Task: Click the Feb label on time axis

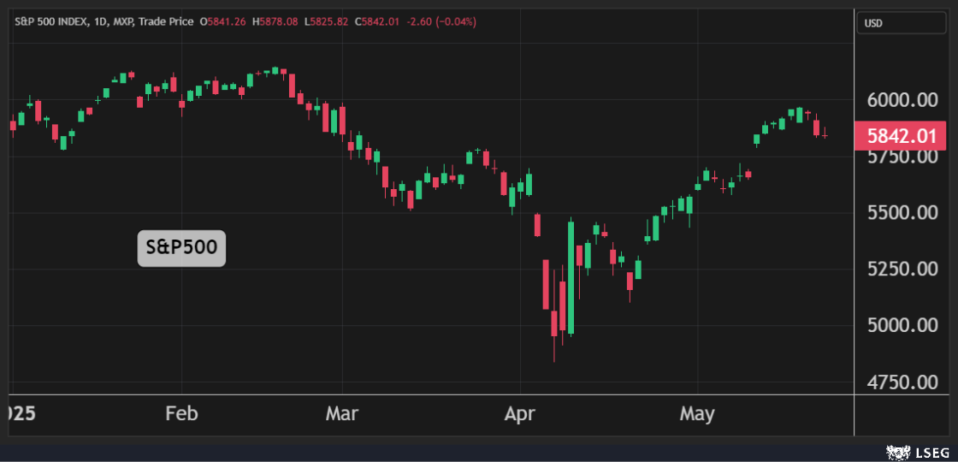Action: pos(181,414)
